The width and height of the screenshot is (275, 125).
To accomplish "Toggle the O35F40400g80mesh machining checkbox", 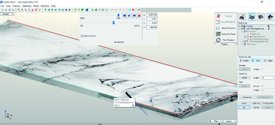I will [x=242, y=29].
